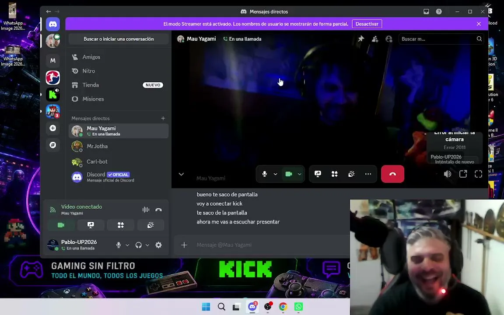Add friends to DM icon
Viewport: 504px width, 315px height.
coord(375,39)
